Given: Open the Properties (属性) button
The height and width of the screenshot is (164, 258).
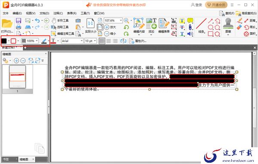Looking at the screenshot, I should (x=138, y=41).
